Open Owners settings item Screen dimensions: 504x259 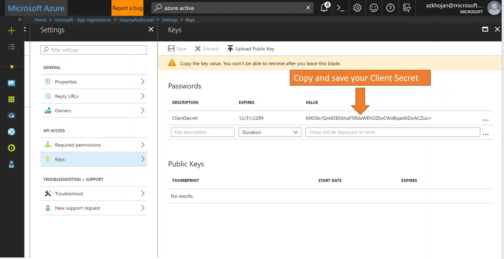(94, 110)
